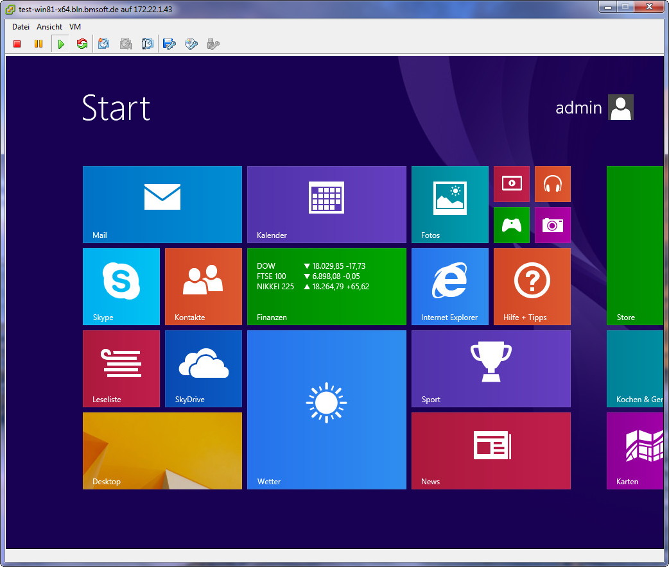
Task: Suspend the VM using the pause icon
Action: point(39,44)
